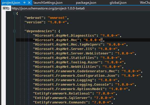This screenshot has width=150, height=105.
Task: Click Microsoft.Framework.OptionsModel dependency name
Action: 69,89
